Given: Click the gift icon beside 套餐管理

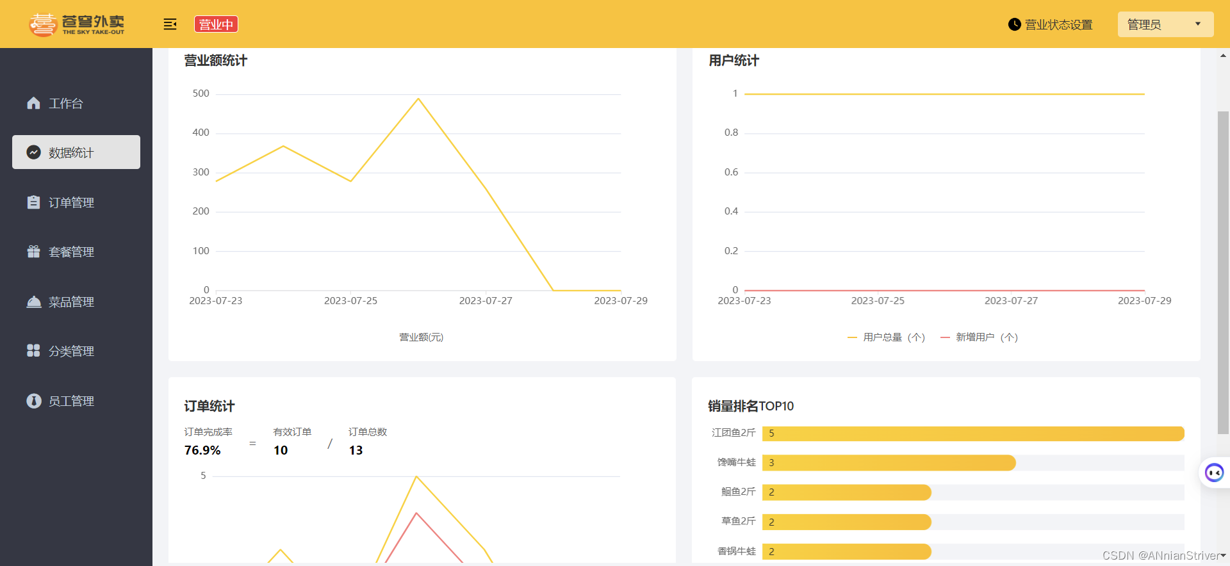Looking at the screenshot, I should [34, 252].
